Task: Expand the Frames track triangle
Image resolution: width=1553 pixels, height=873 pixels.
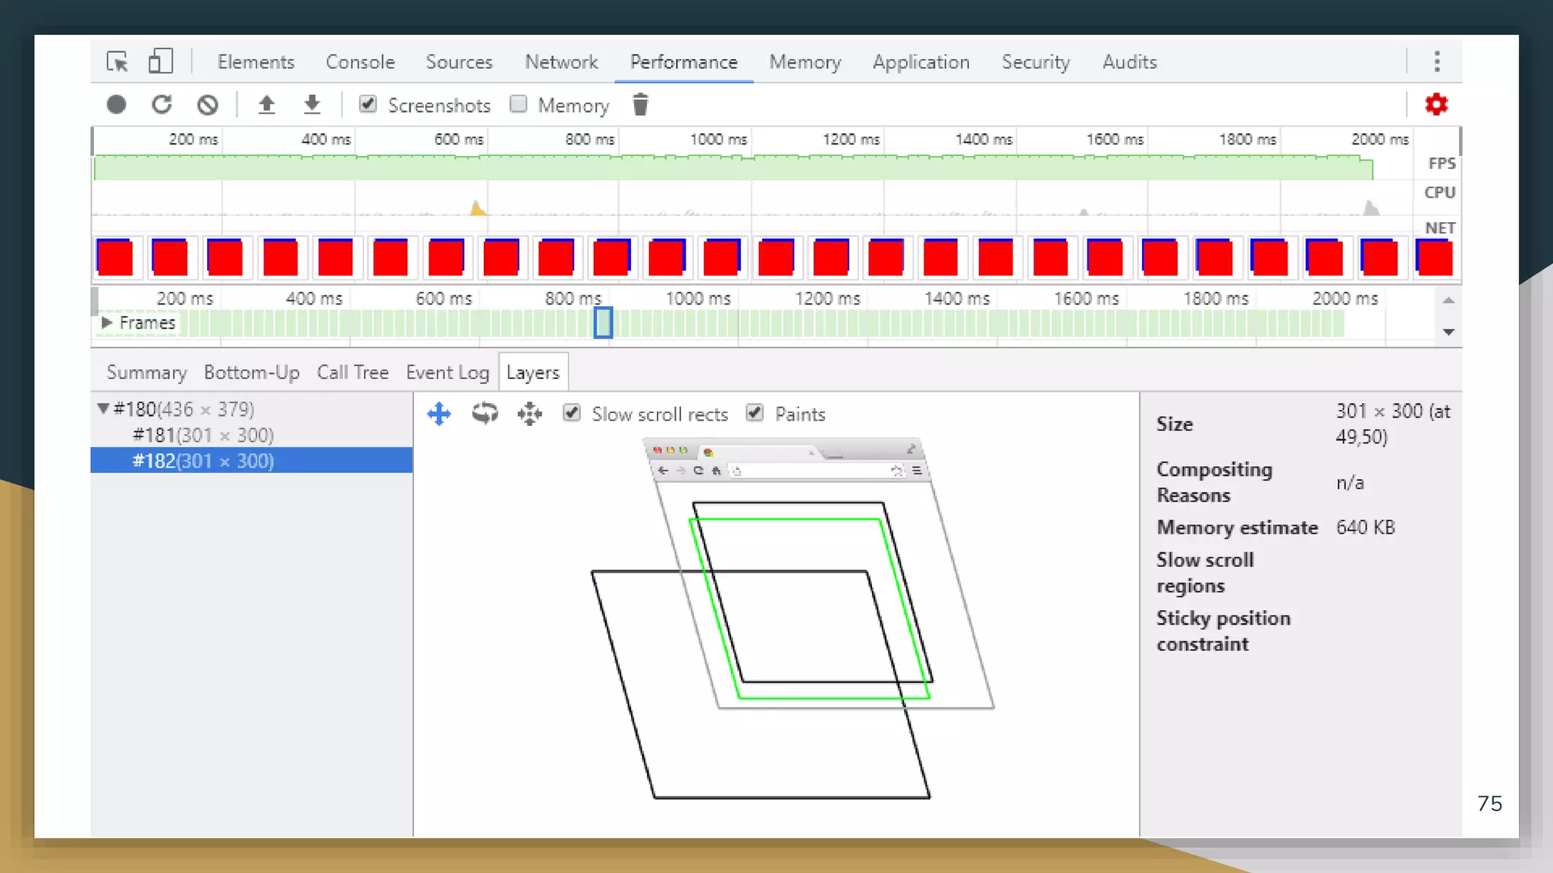Action: tap(107, 323)
